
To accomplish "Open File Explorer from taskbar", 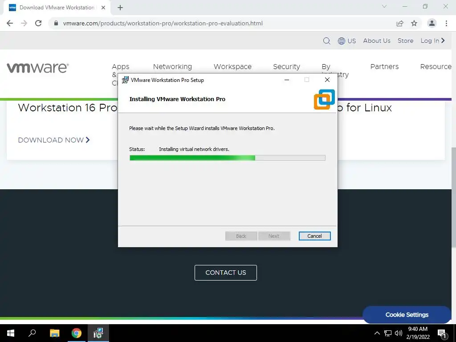I will [54, 333].
